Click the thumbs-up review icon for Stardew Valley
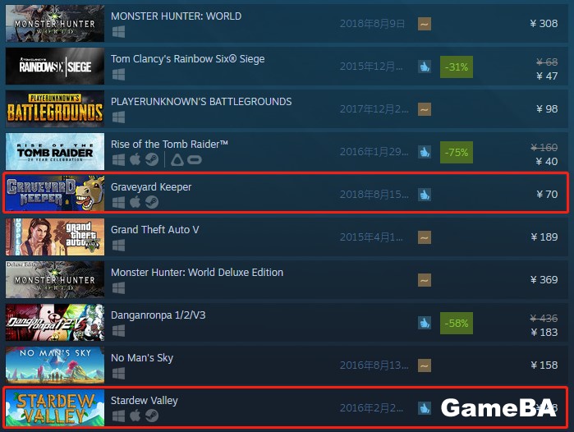This screenshot has width=574, height=432. coord(425,408)
